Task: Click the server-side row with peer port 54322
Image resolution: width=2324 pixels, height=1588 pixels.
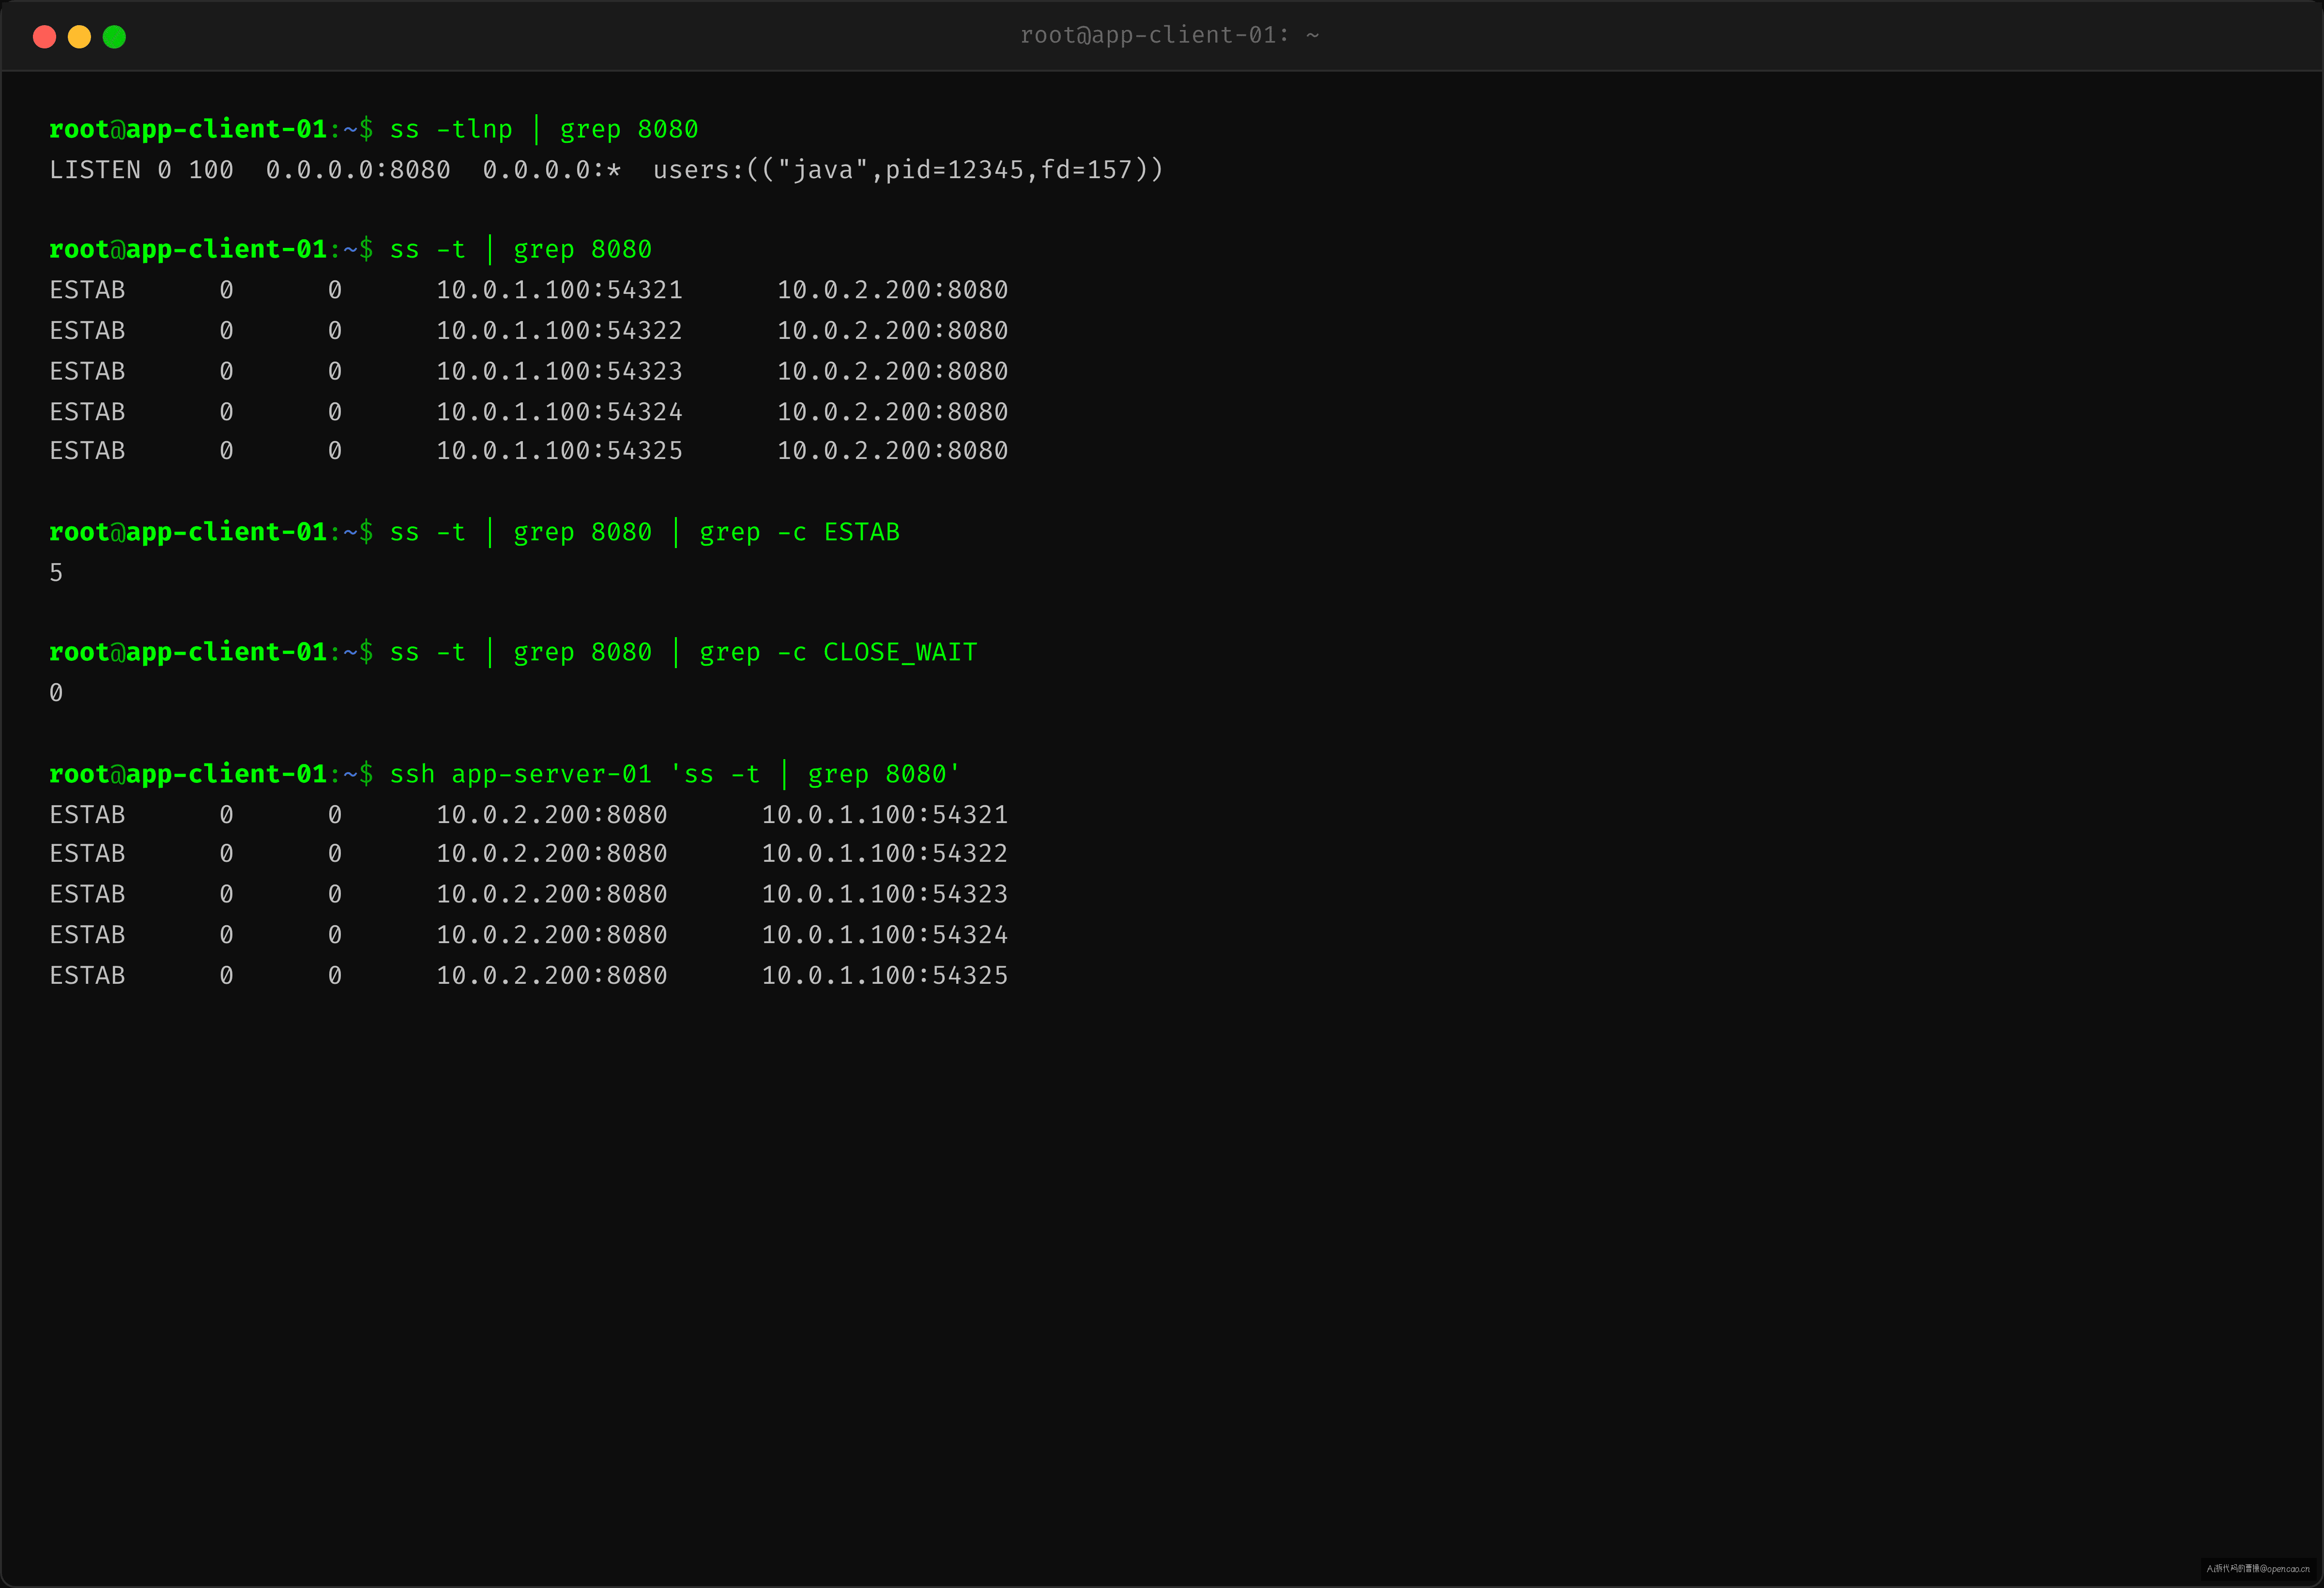Action: point(528,853)
